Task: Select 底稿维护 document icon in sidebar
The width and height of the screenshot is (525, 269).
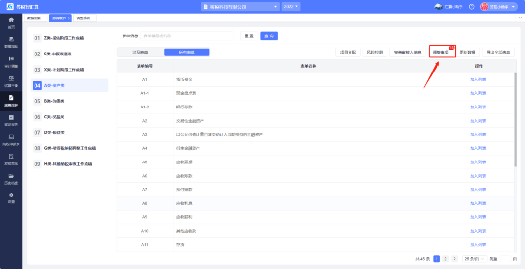Action: click(11, 98)
